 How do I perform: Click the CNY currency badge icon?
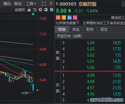pos(58,17)
